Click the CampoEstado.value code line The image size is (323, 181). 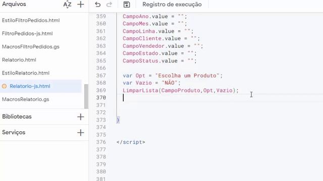coord(159,53)
